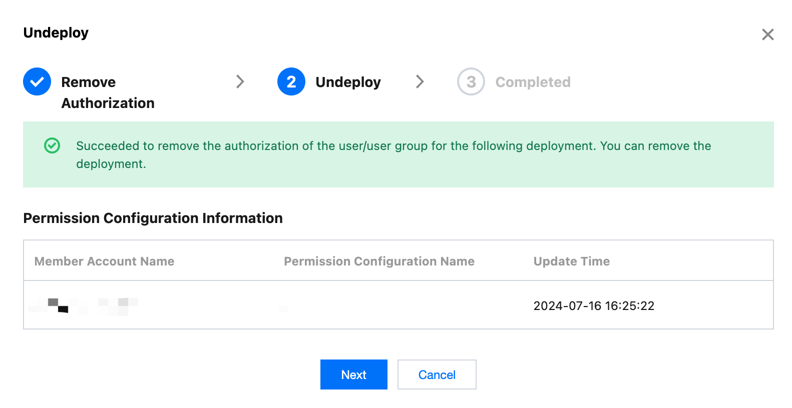Click the Permission Configuration Information heading

[x=153, y=218]
